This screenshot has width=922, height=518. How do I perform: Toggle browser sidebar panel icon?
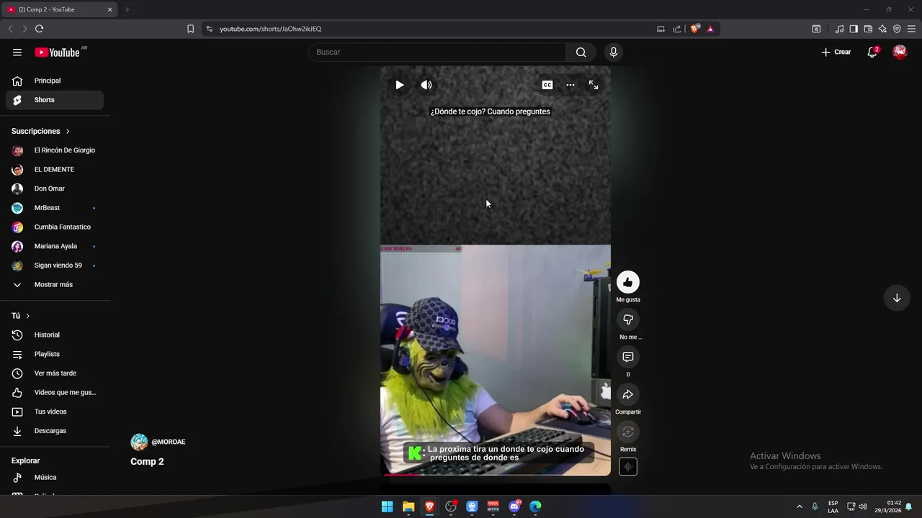coord(854,29)
